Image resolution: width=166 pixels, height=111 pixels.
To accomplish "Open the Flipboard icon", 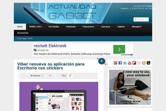I will pos(134,63).
